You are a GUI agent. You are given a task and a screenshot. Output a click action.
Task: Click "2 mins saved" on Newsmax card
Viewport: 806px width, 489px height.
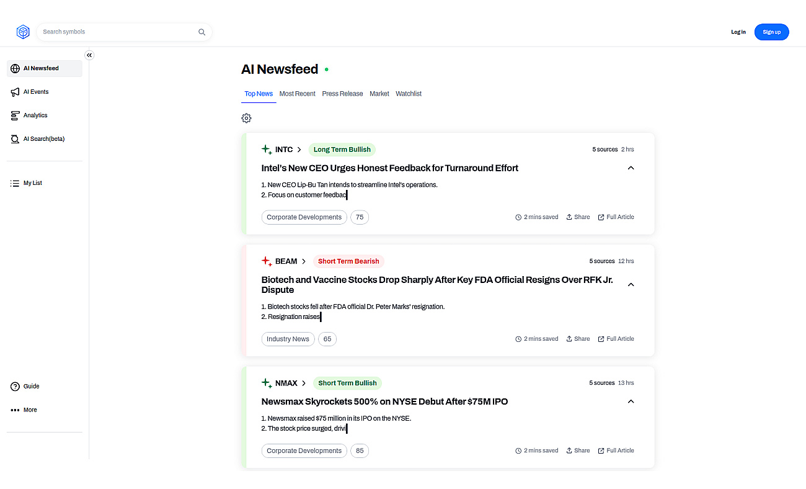point(541,451)
